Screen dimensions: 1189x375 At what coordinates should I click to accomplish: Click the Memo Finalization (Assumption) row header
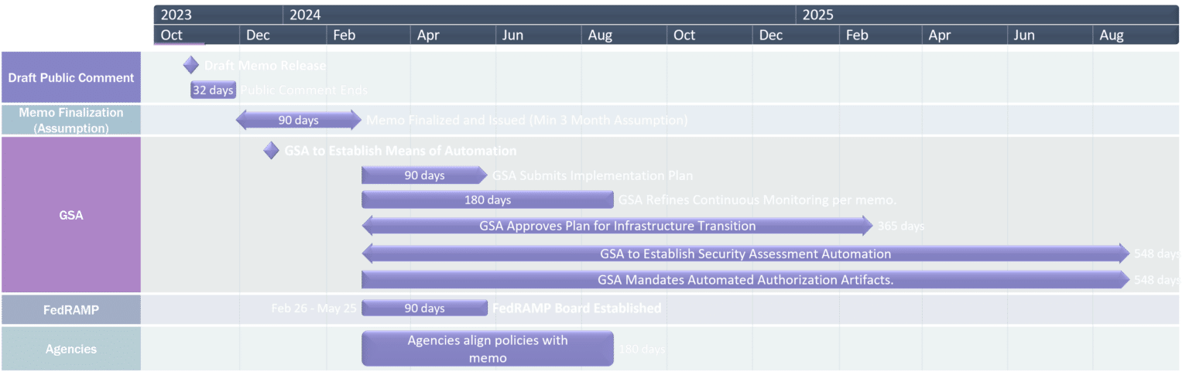[x=71, y=120]
